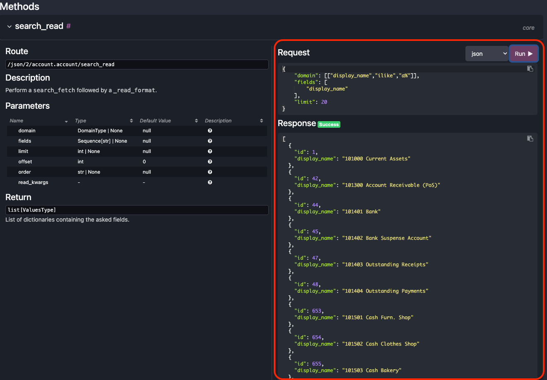Image resolution: width=547 pixels, height=380 pixels.
Task: Copy the Response JSON output
Action: pos(530,139)
